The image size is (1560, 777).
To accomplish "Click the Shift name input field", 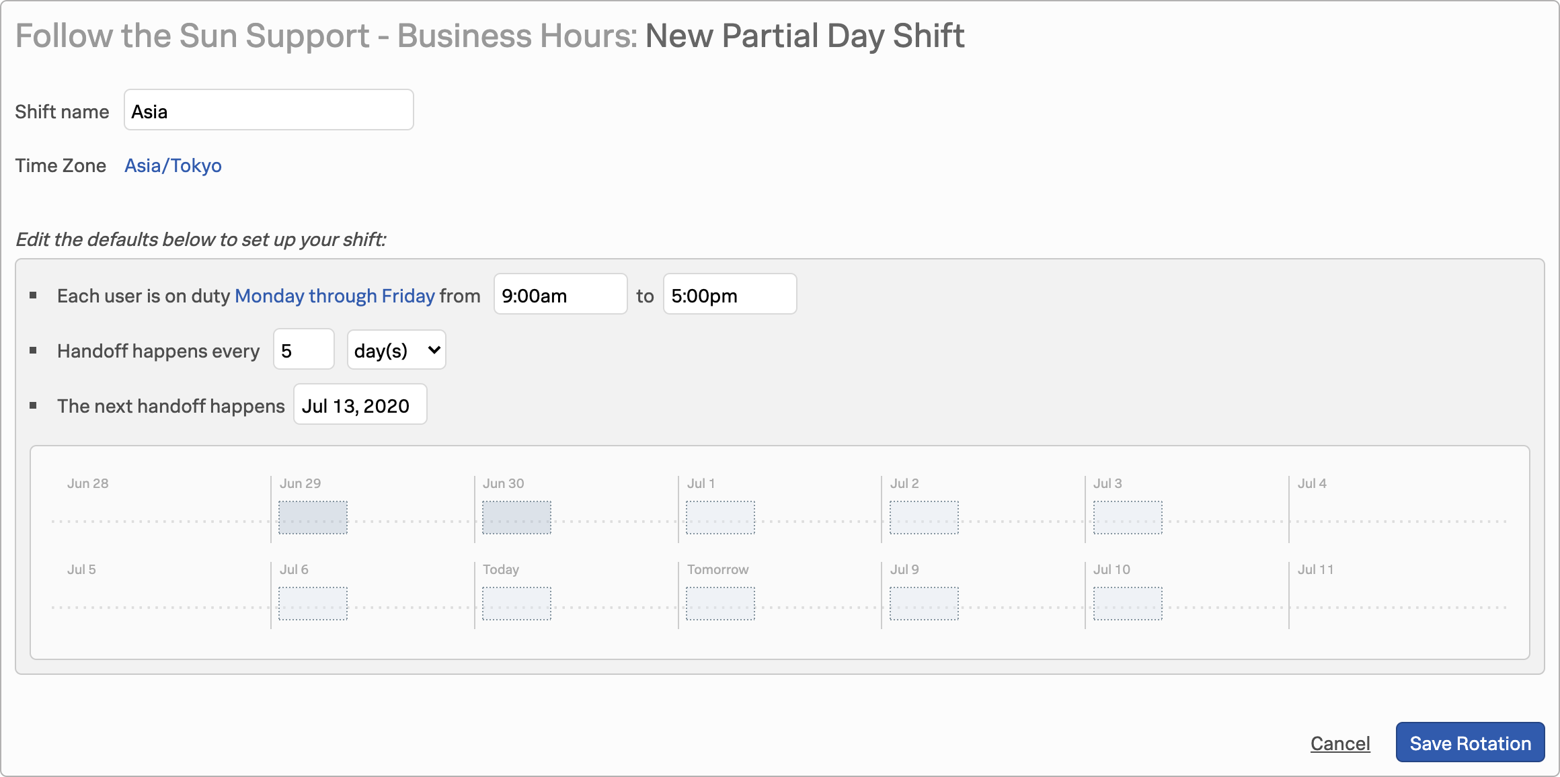I will [x=268, y=110].
